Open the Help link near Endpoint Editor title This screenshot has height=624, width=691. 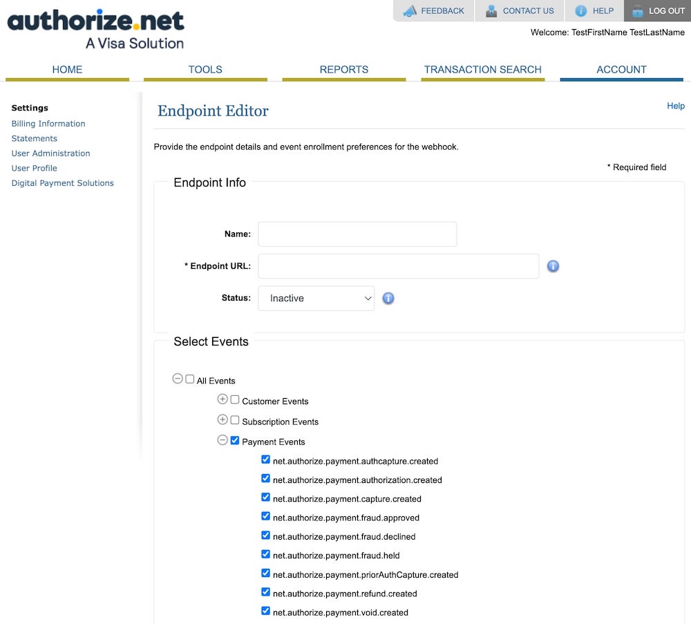(x=675, y=106)
